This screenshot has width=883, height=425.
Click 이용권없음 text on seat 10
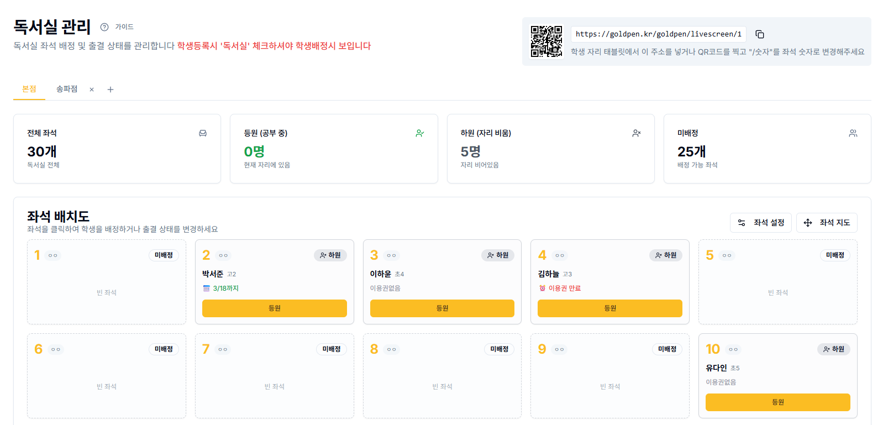[721, 382]
